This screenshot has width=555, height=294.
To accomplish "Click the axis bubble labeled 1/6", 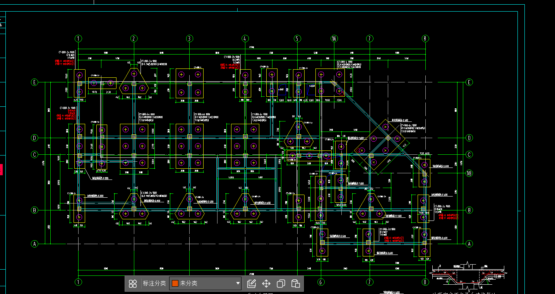I will click(x=334, y=38).
